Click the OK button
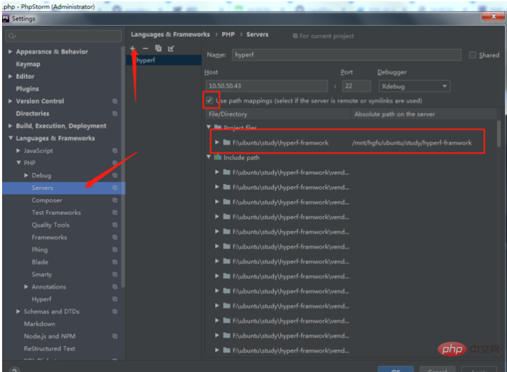This screenshot has height=372, width=507. 395,369
